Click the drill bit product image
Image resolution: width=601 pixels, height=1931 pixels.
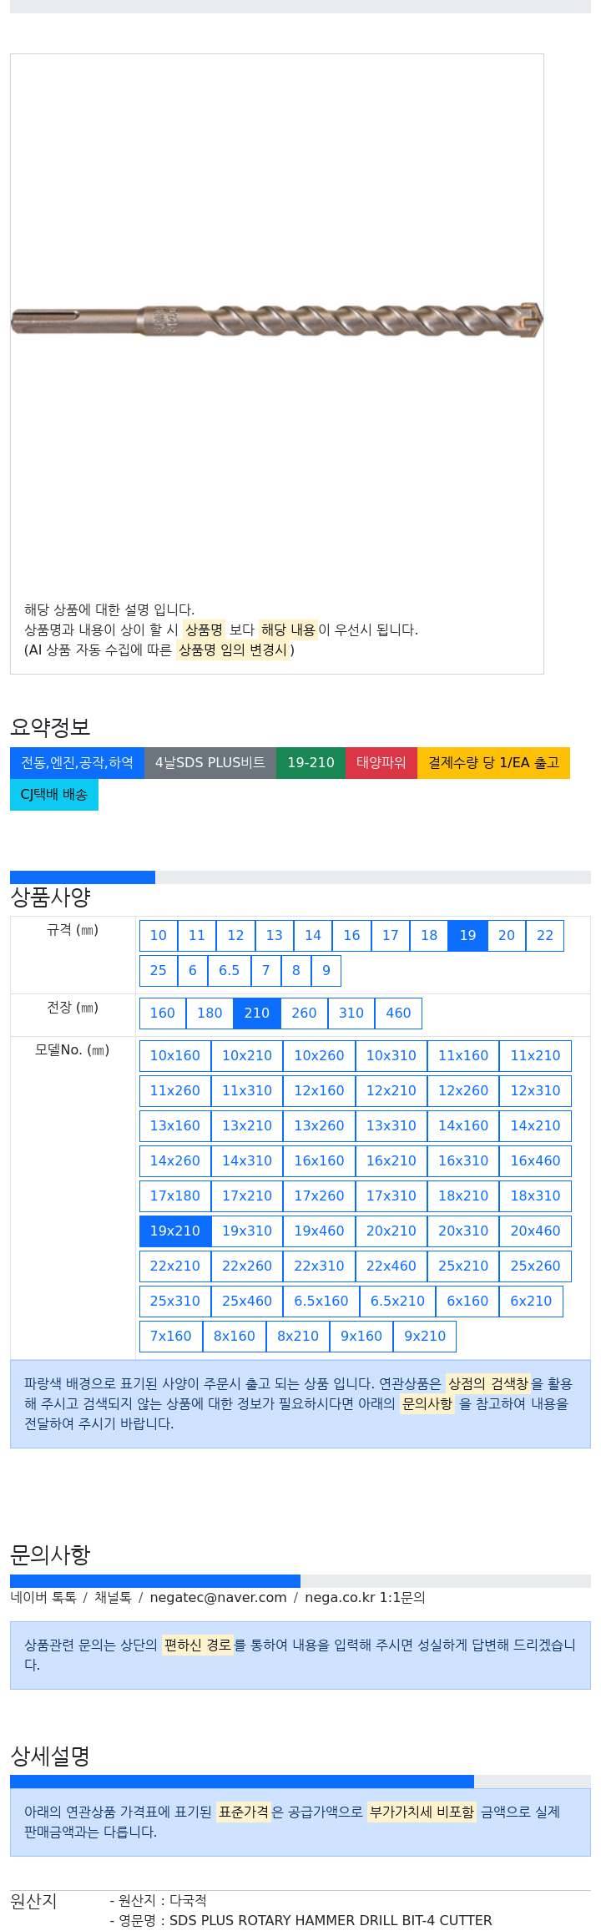pos(276,321)
